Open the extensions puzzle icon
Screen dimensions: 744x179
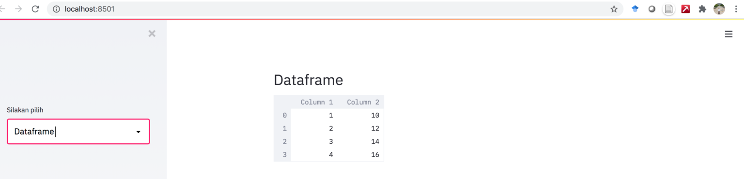point(702,9)
